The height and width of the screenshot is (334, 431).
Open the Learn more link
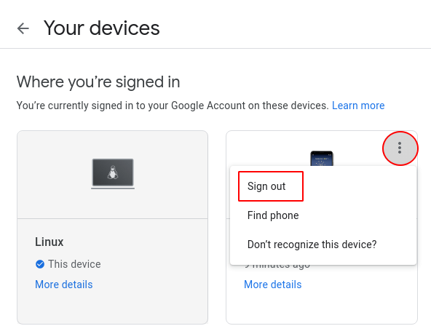358,106
